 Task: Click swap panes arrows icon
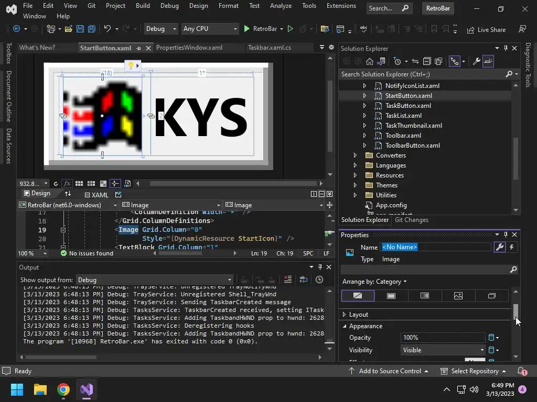68,194
